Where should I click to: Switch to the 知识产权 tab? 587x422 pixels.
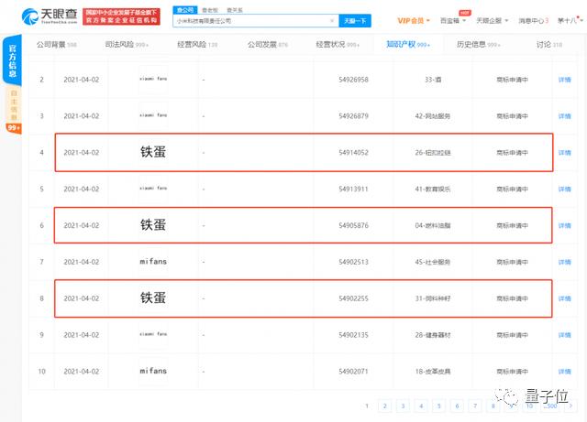pyautogui.click(x=408, y=45)
